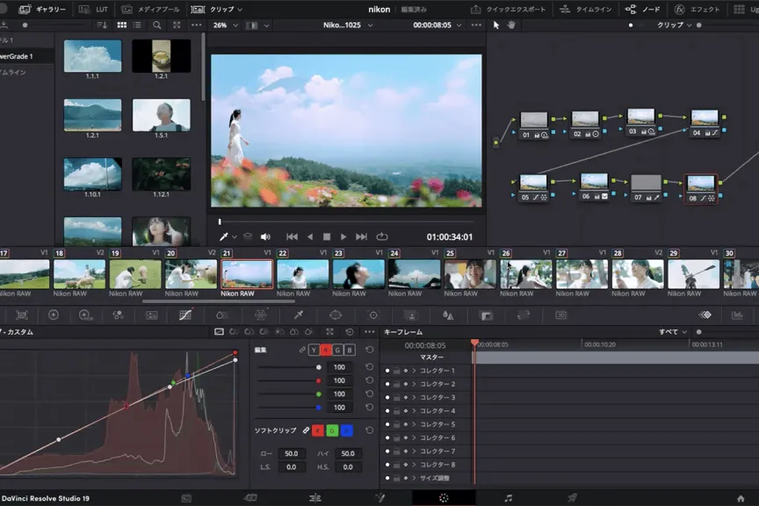The image size is (759, 506).
Task: Open the Power Window palette
Action: click(x=336, y=314)
